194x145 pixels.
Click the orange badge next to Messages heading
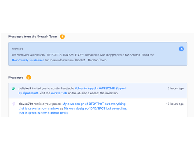pyautogui.click(x=29, y=77)
